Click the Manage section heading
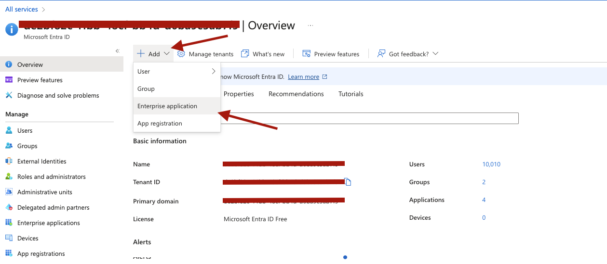 (x=17, y=114)
